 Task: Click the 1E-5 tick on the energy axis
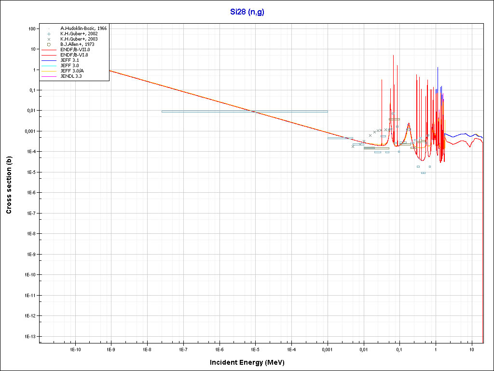[255, 349]
